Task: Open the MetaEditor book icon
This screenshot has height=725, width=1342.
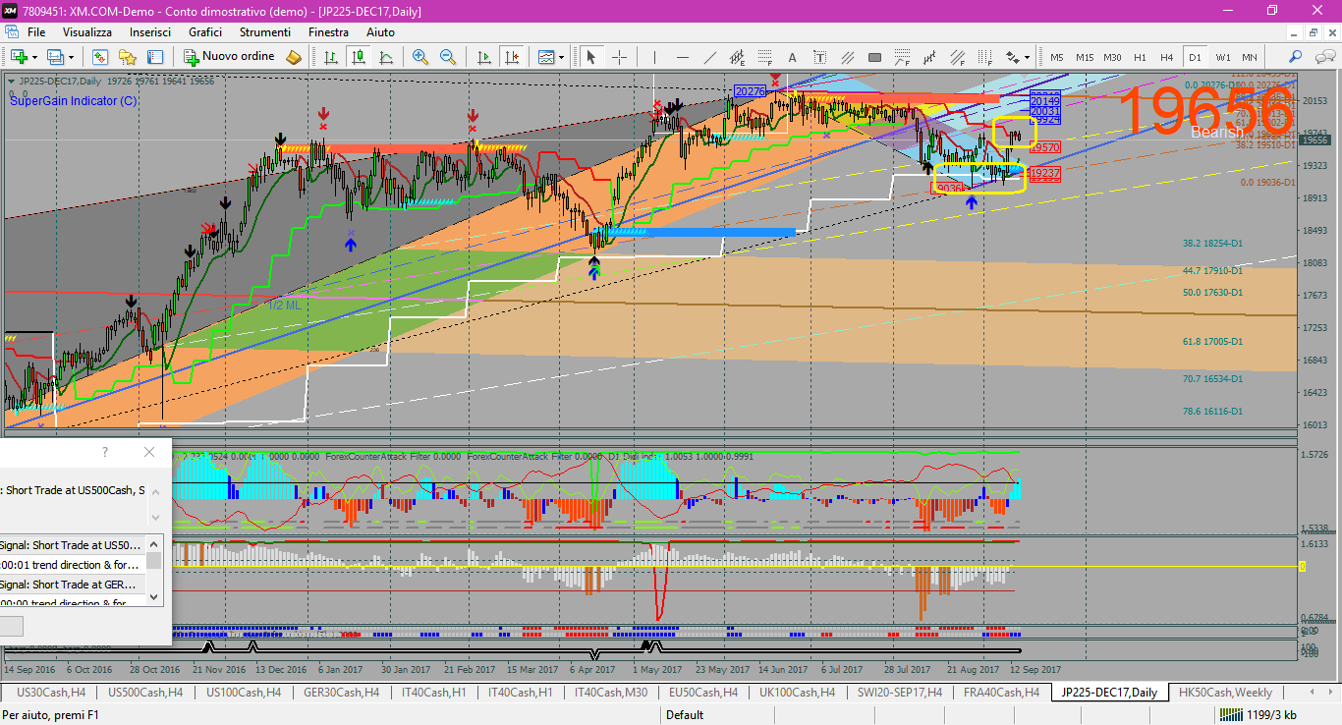Action: coord(294,56)
